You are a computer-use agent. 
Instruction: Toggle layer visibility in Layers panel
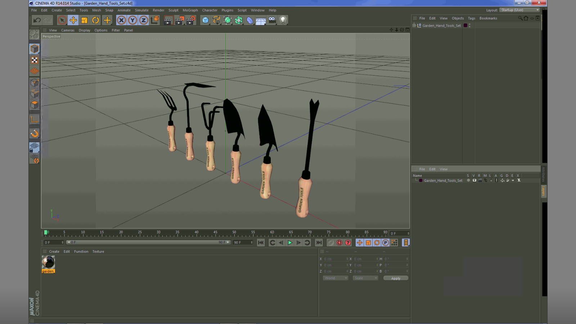tap(474, 180)
